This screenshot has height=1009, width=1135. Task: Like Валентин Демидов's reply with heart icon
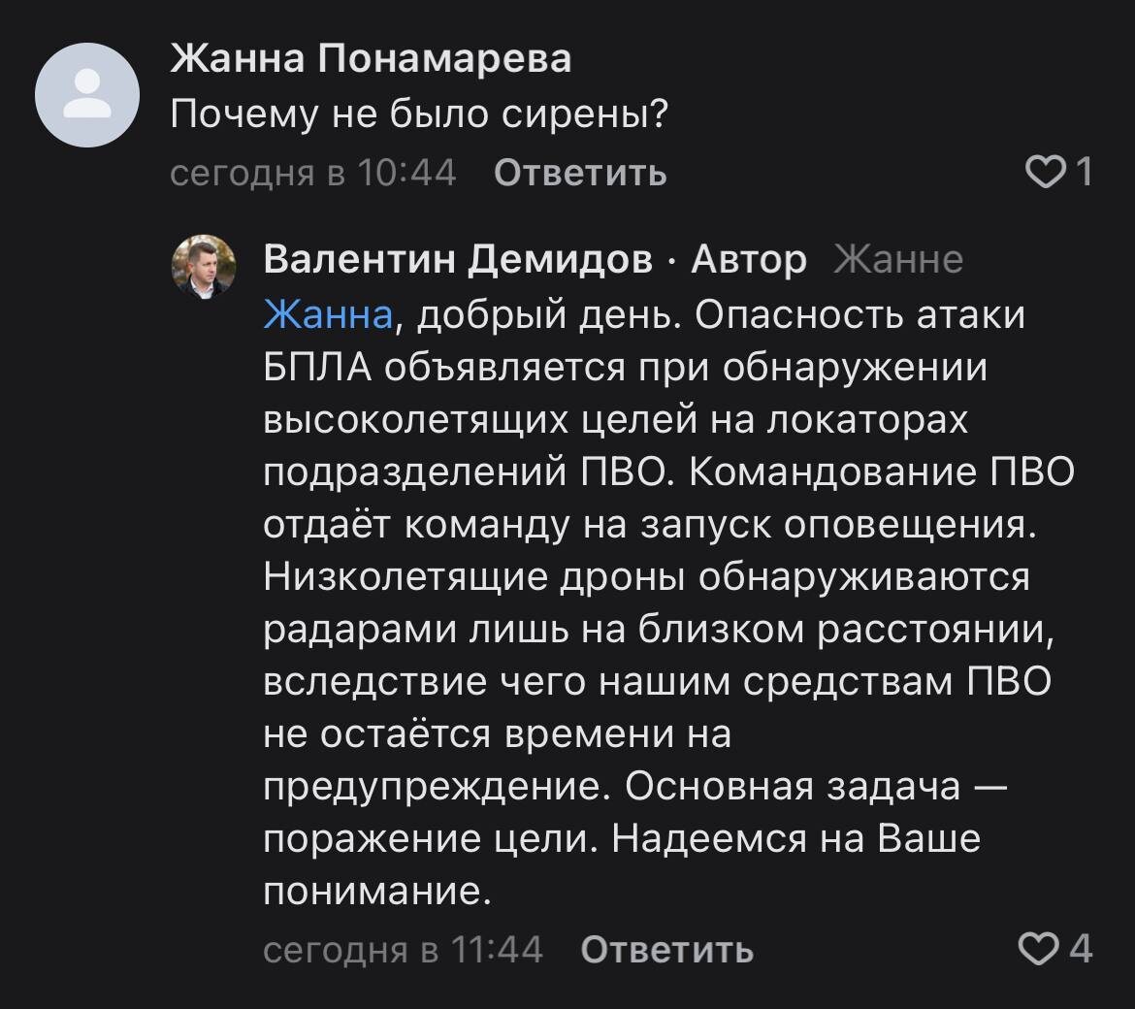pyautogui.click(x=1039, y=948)
